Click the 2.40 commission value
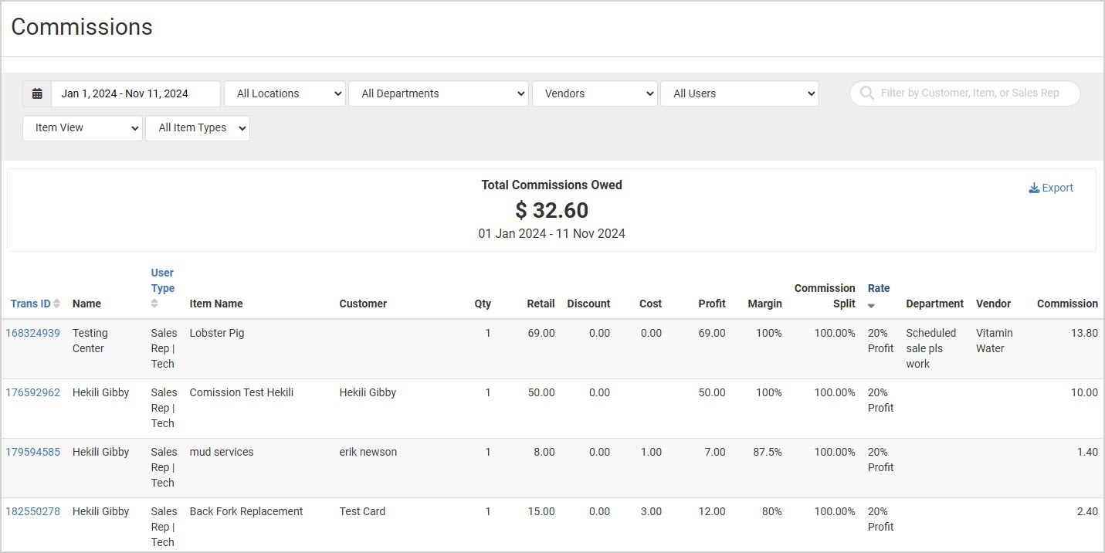 (1087, 511)
